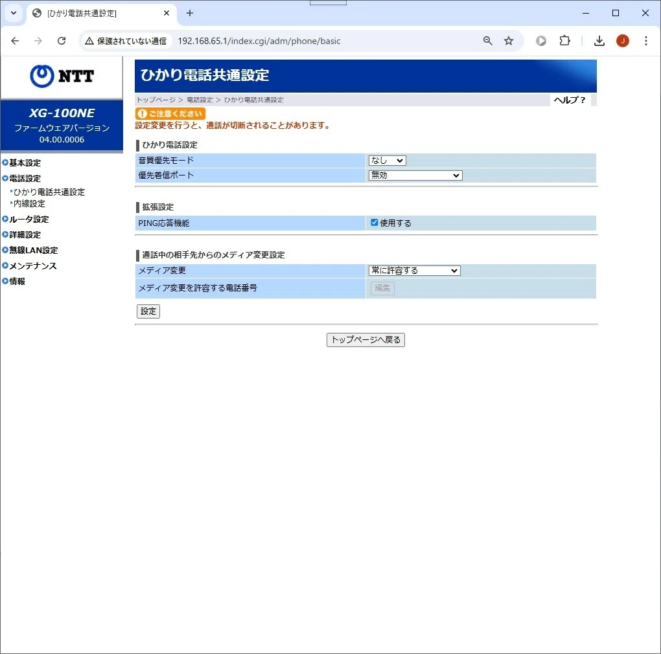Screen dimensions: 661x654
Task: Open a new browser tab
Action: 190,13
